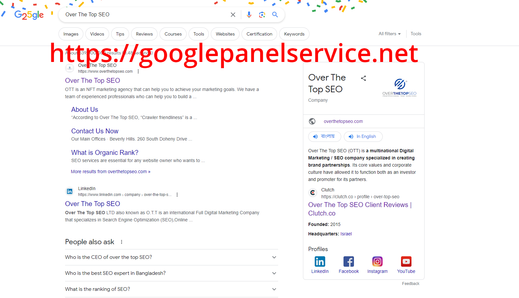519x298 pixels.
Task: Open the All filters dropdown
Action: pos(390,34)
